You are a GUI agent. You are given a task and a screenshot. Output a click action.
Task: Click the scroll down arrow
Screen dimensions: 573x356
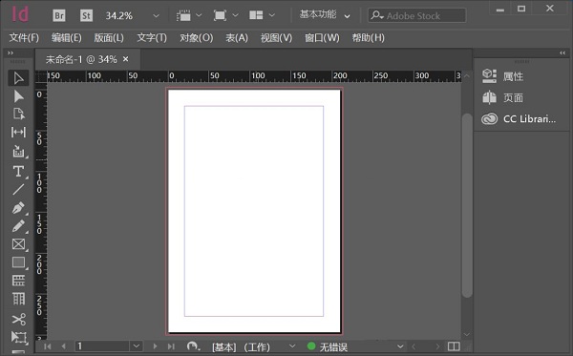point(467,334)
